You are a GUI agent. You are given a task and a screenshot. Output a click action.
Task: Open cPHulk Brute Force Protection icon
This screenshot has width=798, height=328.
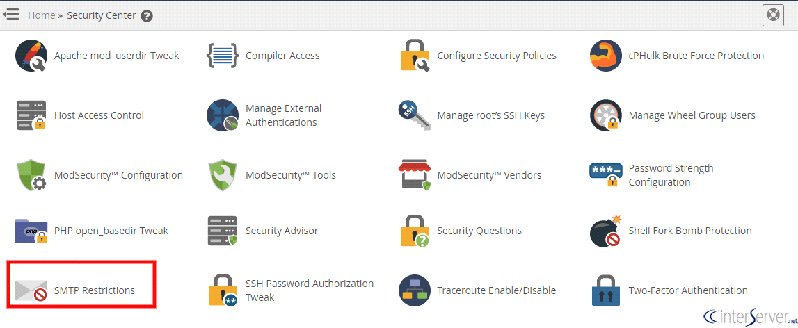tap(605, 56)
